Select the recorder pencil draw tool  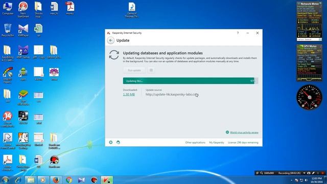[x=313, y=173]
